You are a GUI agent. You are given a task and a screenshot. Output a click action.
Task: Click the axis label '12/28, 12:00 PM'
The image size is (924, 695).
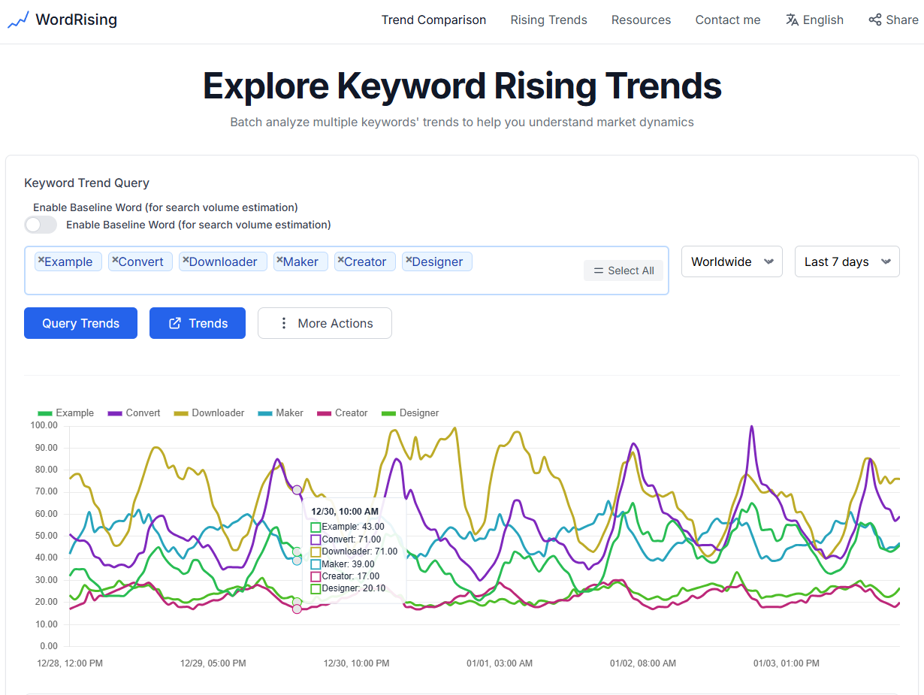(70, 663)
